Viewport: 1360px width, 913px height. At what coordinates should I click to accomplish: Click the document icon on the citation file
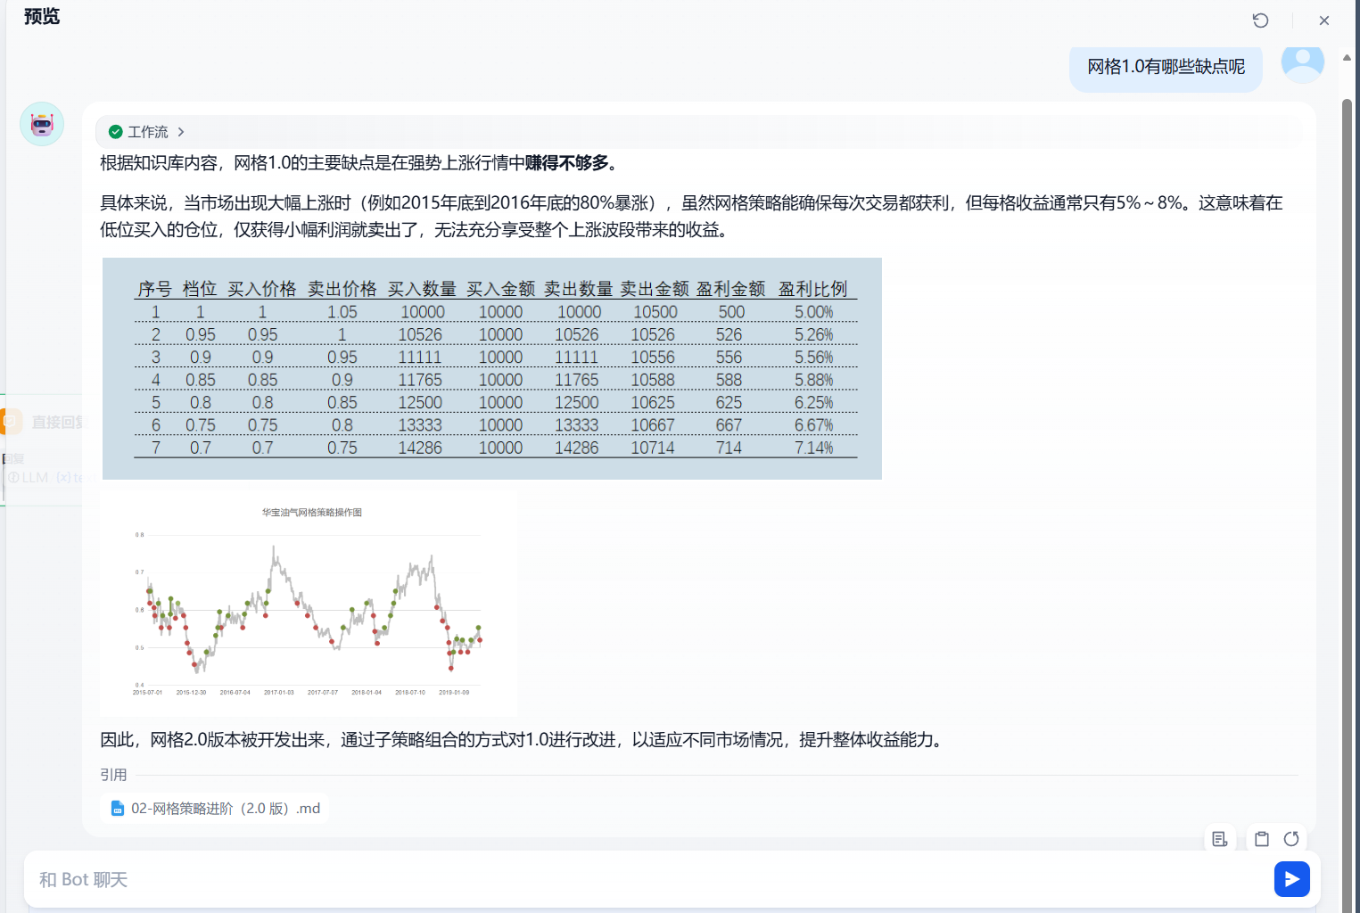tap(118, 808)
